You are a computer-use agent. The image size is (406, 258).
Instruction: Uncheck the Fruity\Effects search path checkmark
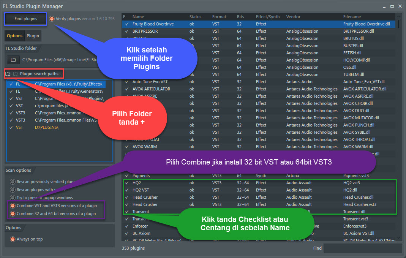coord(11,84)
